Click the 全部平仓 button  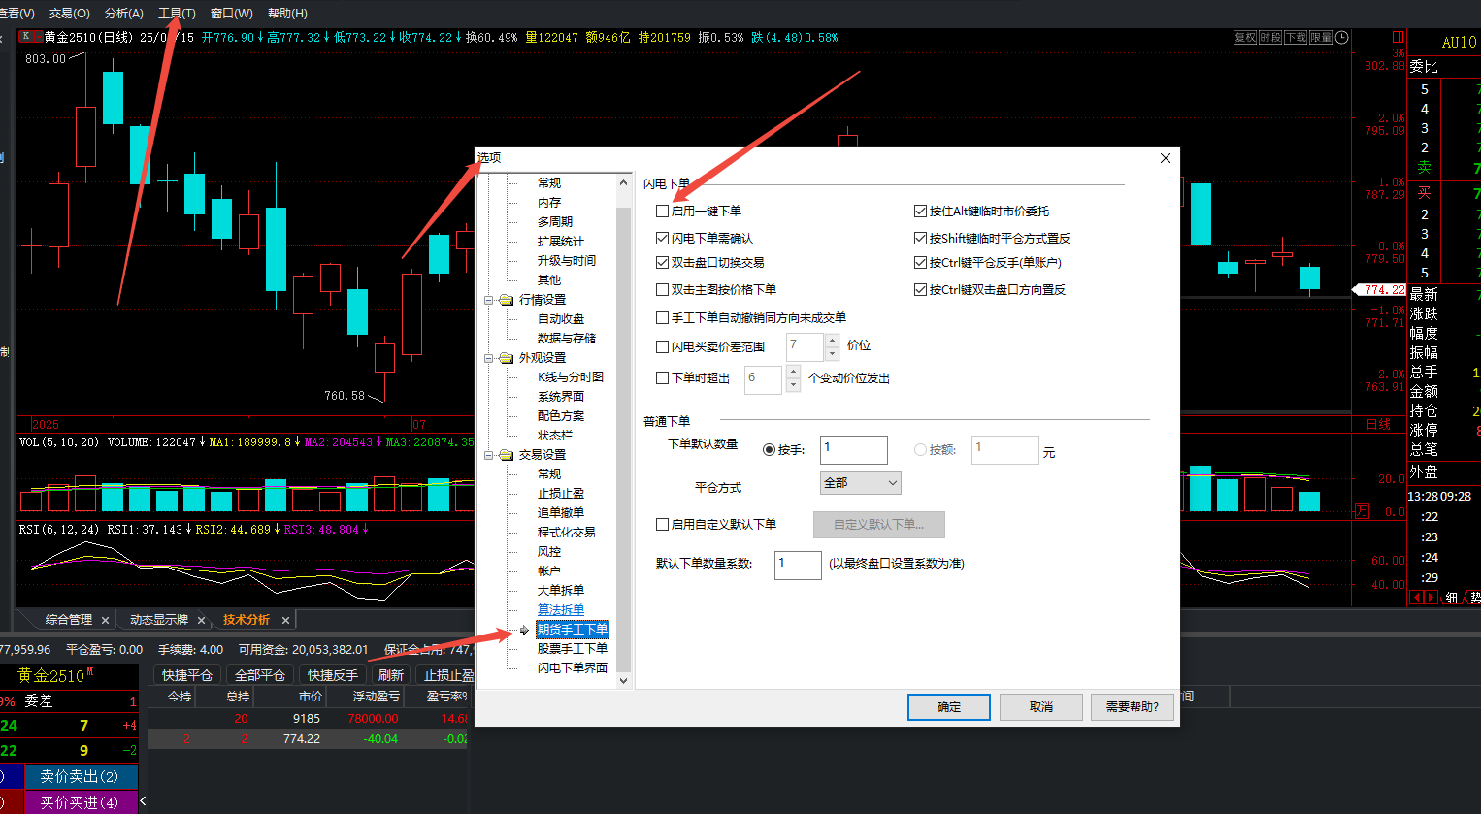click(x=260, y=675)
